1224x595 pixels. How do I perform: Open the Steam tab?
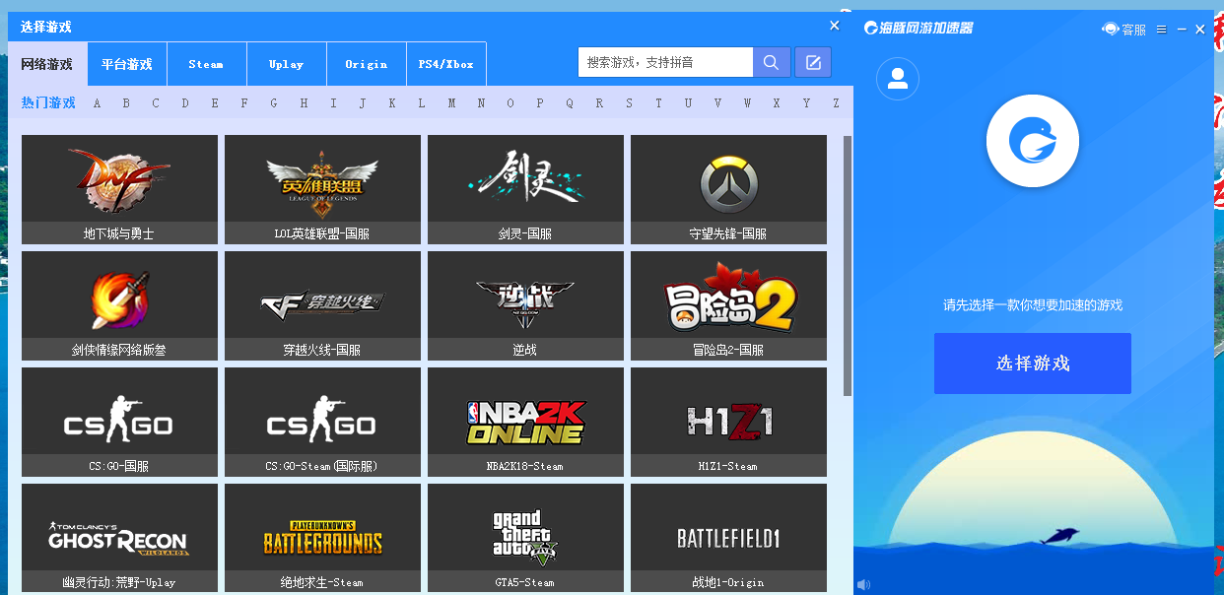tap(206, 64)
